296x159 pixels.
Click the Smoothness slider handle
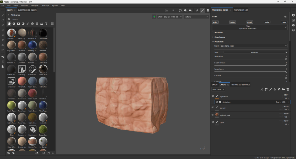286,72
